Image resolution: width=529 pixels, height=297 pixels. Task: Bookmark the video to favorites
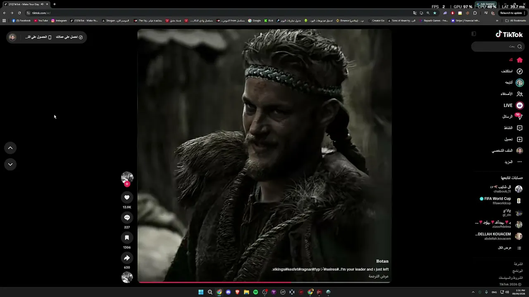click(x=127, y=238)
